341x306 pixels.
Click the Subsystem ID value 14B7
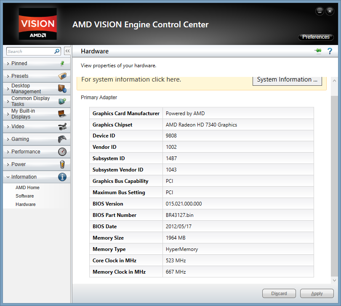click(171, 158)
